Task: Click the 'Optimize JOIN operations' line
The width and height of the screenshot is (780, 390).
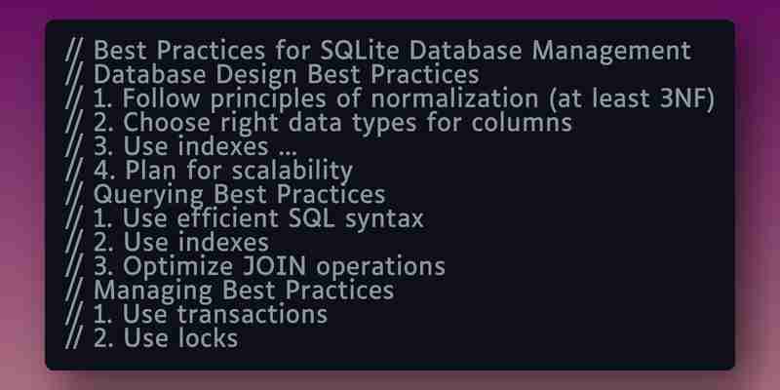Action: [255, 266]
